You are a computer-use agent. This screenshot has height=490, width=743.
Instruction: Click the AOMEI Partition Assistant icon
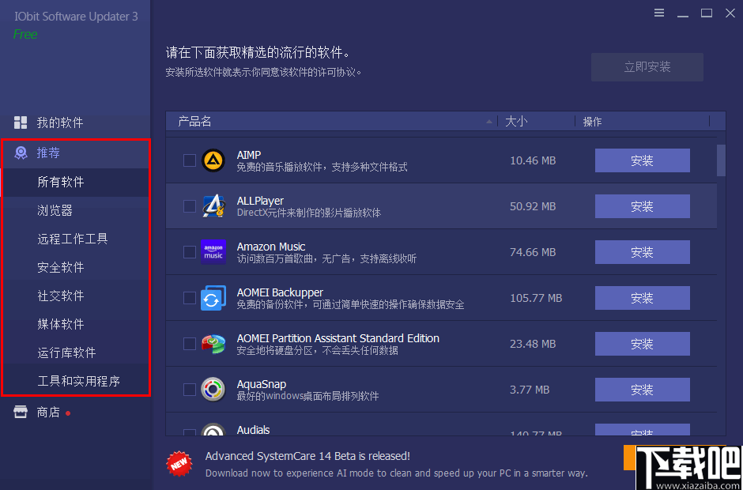tap(213, 344)
